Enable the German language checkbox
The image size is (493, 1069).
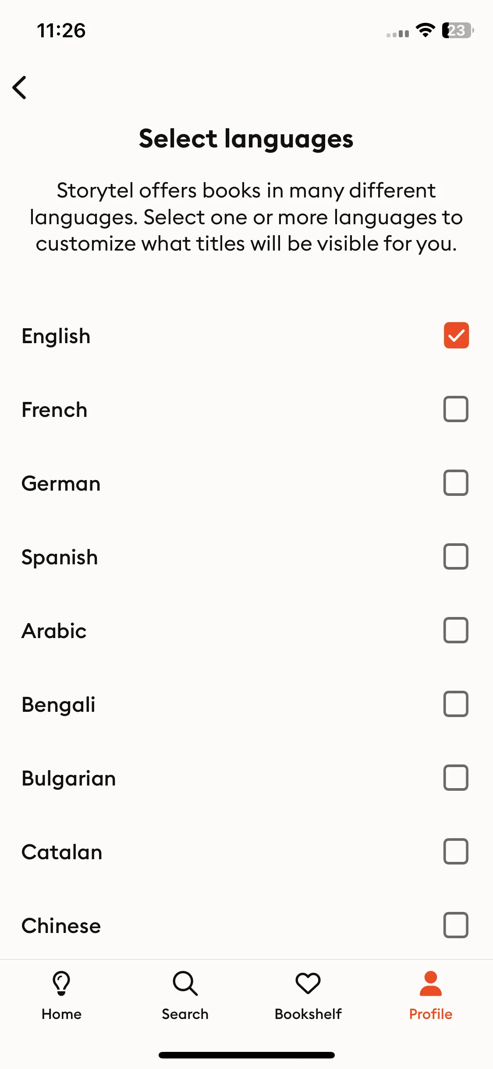click(x=456, y=483)
